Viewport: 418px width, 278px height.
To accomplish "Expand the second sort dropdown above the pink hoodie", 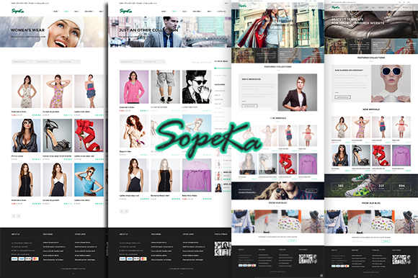I will [154, 61].
